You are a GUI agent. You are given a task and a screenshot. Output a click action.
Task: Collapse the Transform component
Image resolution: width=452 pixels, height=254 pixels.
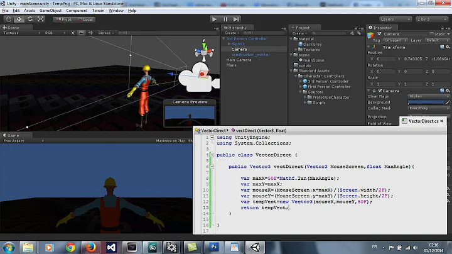click(369, 47)
